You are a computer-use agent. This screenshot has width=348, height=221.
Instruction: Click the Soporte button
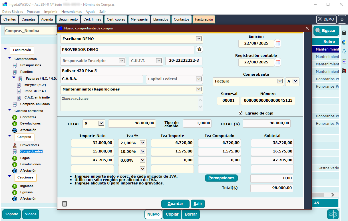[12, 214]
